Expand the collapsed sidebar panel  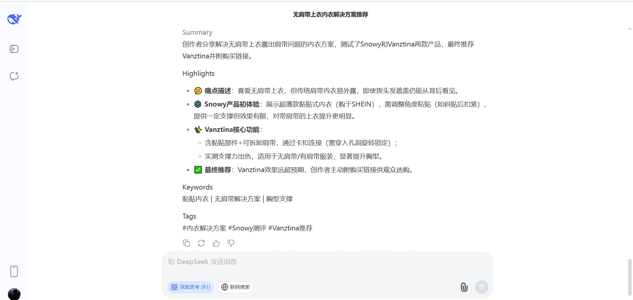14,49
